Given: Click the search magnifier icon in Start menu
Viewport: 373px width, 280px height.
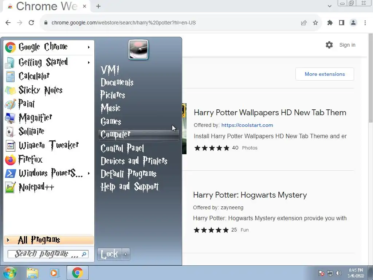Looking at the screenshot, I should coord(84,254).
